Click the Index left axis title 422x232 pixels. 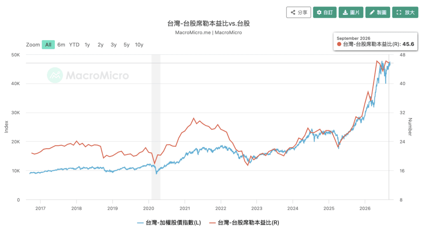click(x=7, y=127)
